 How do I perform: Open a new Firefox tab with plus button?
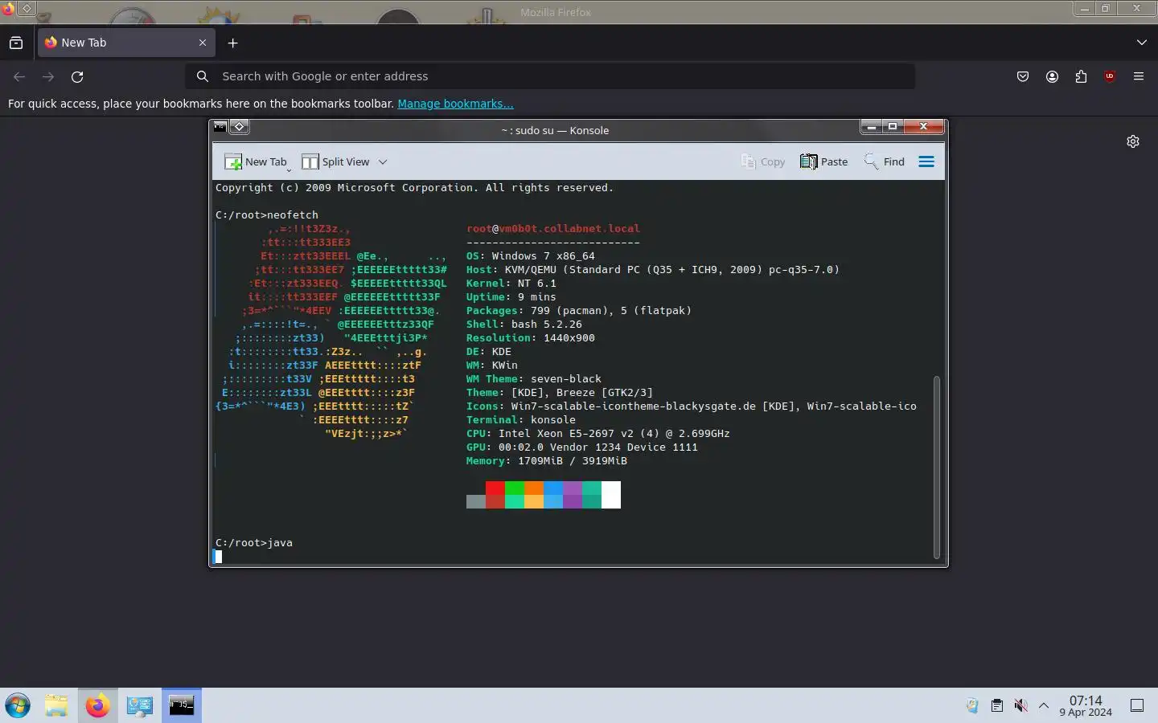pyautogui.click(x=232, y=43)
